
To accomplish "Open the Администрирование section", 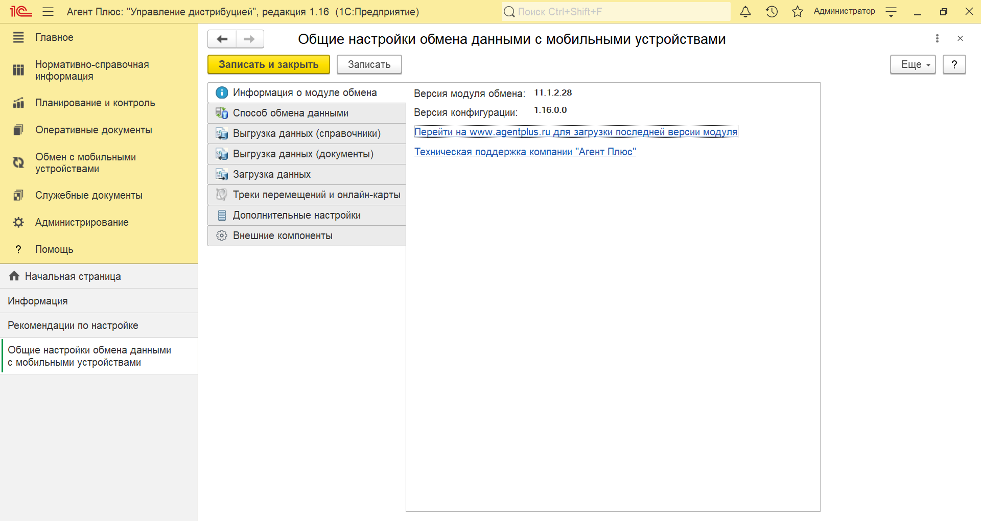I will [x=82, y=222].
